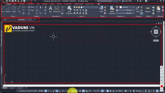Select the Arc tool
Image resolution: width=165 pixels, height=93 pixels.
click(x=20, y=9)
